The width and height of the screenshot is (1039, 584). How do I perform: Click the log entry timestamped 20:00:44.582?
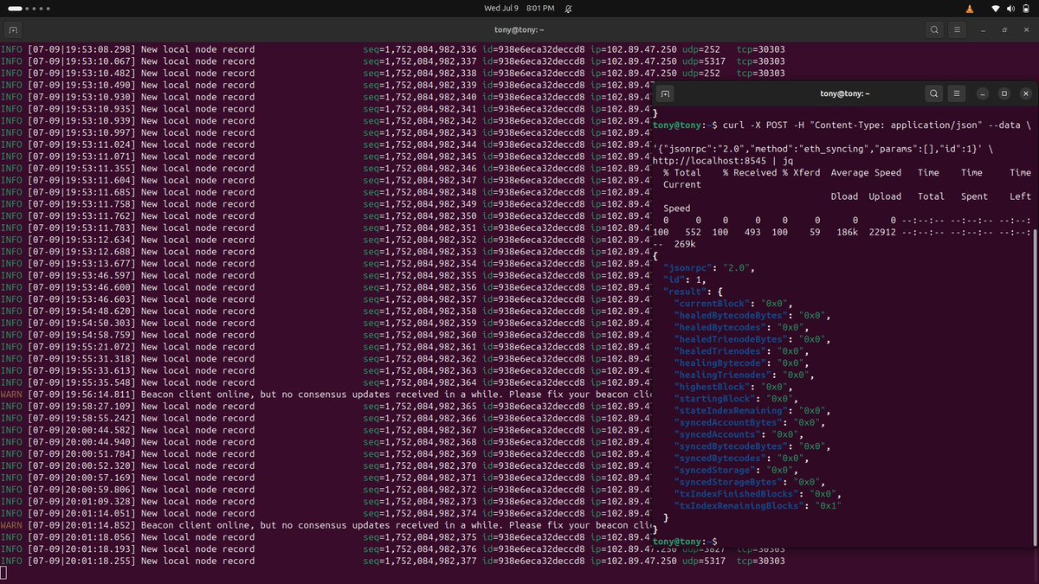point(325,429)
